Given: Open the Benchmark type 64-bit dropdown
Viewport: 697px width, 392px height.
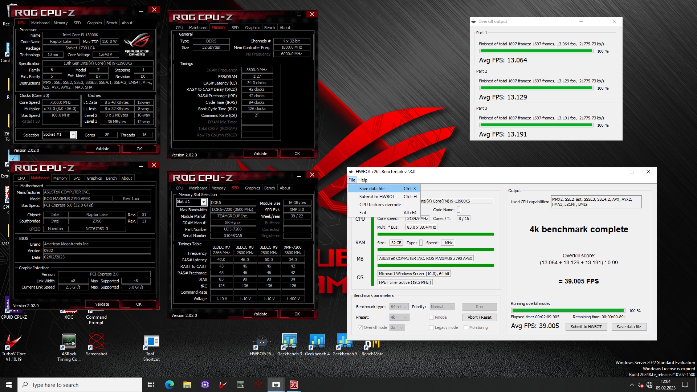Looking at the screenshot, I should [x=399, y=307].
